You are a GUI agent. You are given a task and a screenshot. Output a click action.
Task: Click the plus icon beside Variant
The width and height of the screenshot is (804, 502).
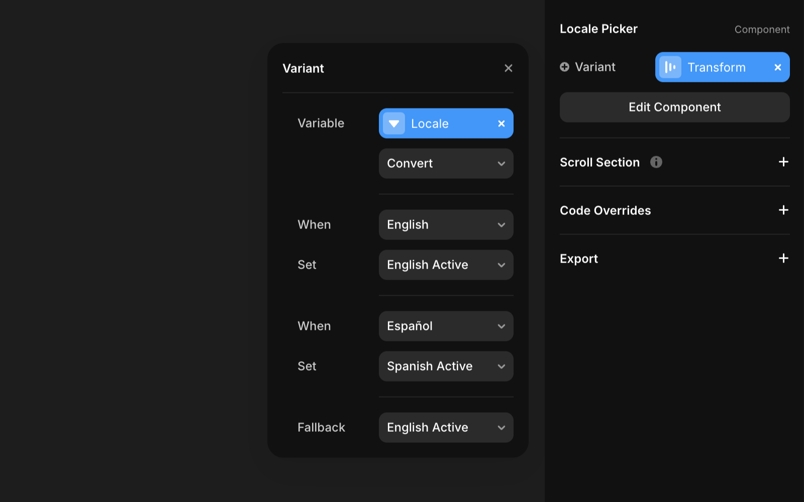tap(565, 67)
